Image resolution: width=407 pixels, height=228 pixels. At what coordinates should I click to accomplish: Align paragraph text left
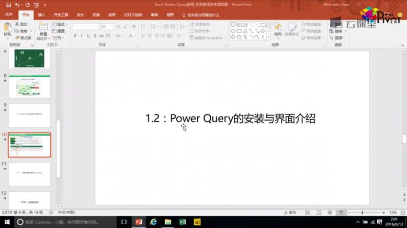click(143, 36)
